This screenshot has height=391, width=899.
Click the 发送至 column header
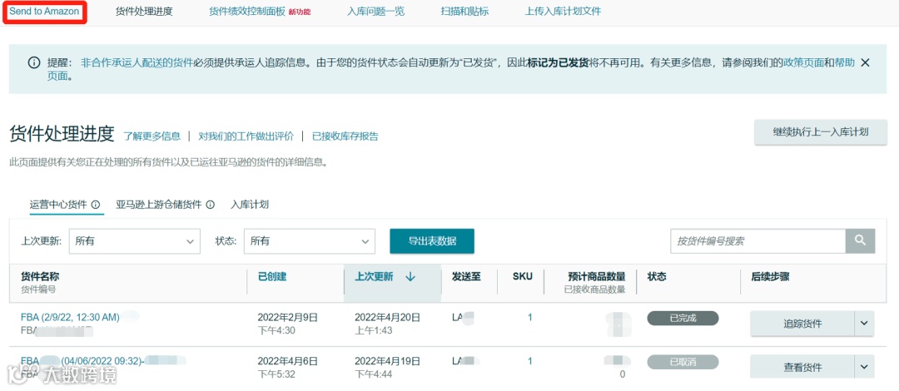(467, 276)
